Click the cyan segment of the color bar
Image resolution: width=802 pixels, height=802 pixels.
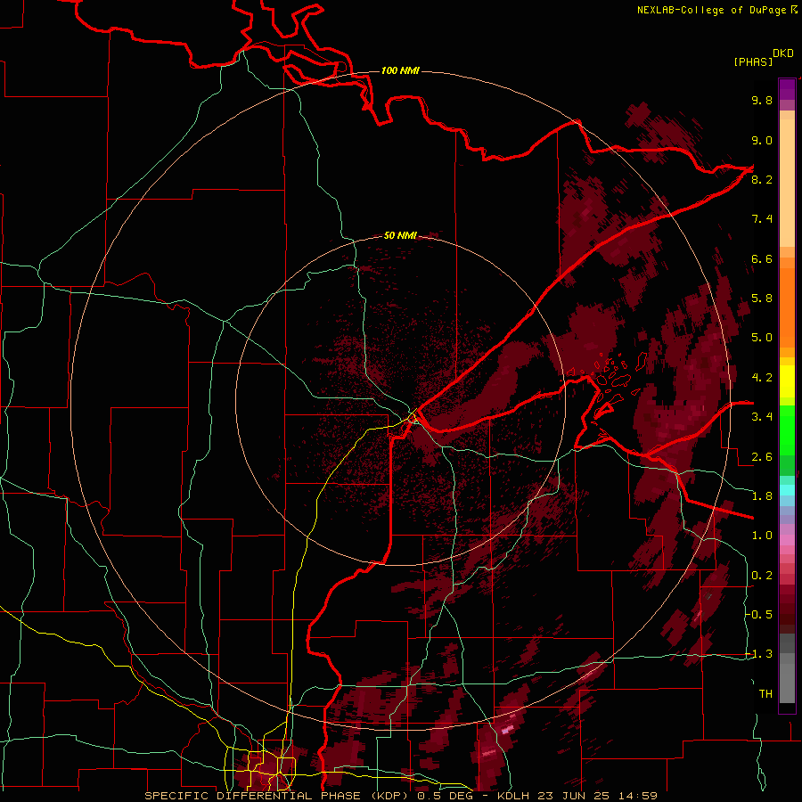tap(787, 490)
